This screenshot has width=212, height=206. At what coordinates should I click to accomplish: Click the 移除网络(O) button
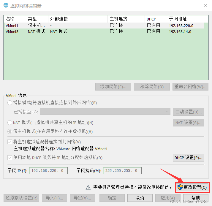[x=152, y=87]
